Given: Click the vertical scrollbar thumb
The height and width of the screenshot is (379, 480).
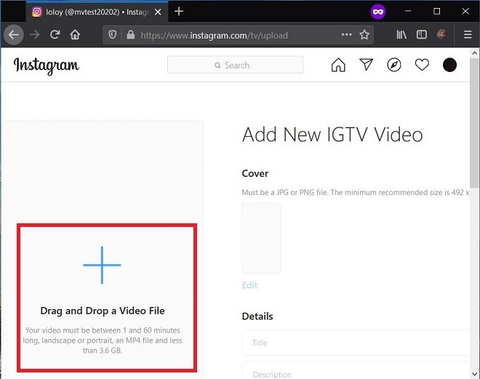Looking at the screenshot, I should tap(474, 121).
